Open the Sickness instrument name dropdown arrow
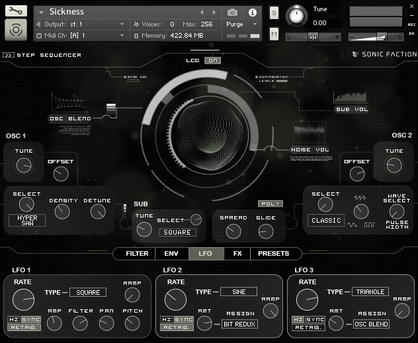The width and height of the screenshot is (418, 343). pos(41,13)
